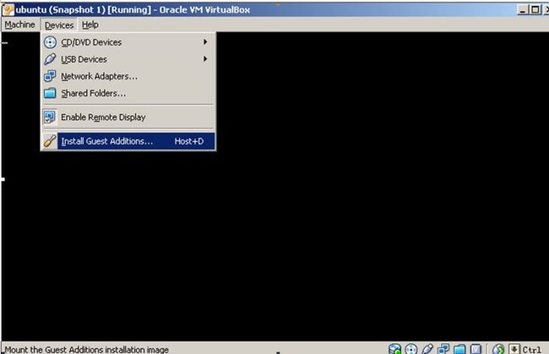The image size is (549, 354).
Task: Click status text 'Mount the Guest Additions installation image'
Action: [86, 350]
